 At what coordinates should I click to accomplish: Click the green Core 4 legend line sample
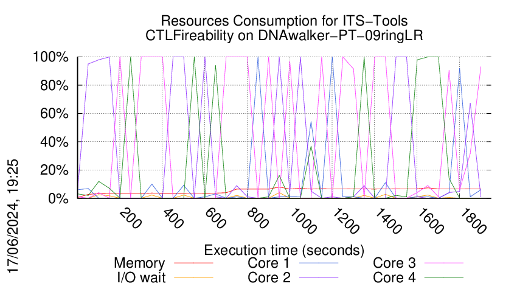click(x=444, y=277)
